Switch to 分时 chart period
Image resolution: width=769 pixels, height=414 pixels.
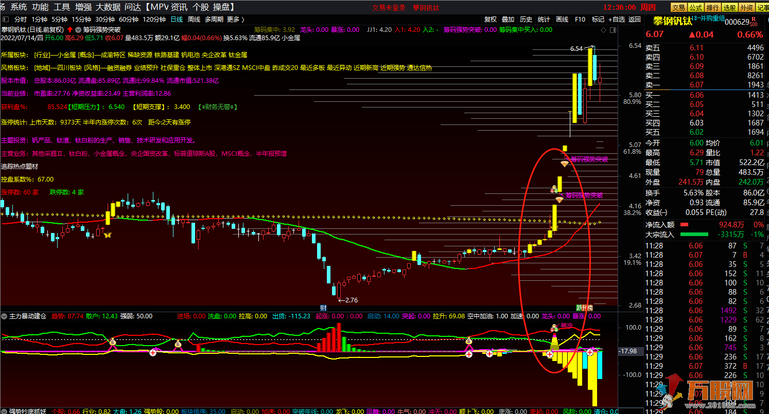click(x=21, y=19)
